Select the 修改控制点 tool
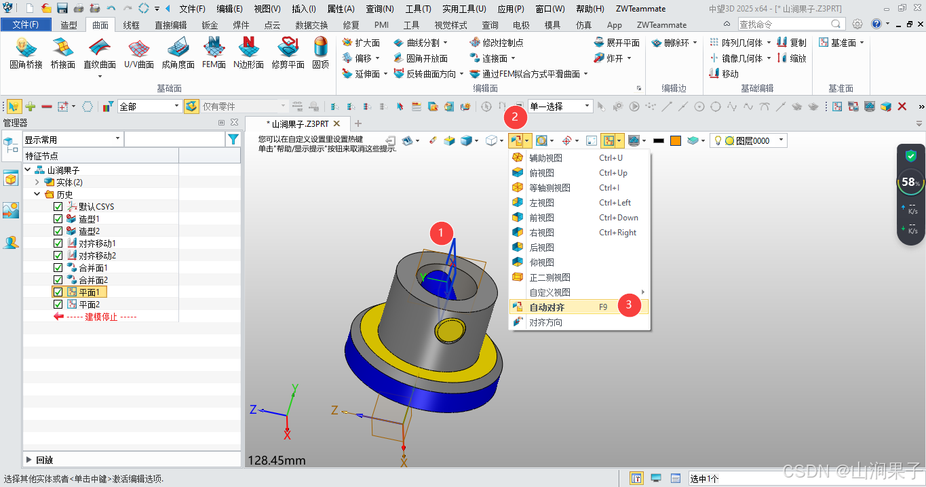926x487 pixels. (x=496, y=43)
